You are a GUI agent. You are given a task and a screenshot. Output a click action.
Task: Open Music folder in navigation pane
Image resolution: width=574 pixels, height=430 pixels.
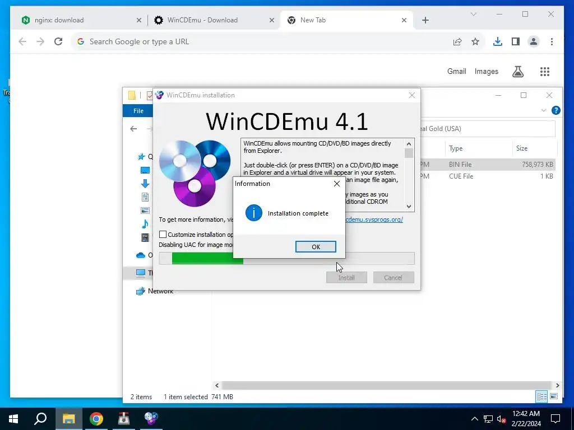pyautogui.click(x=145, y=224)
